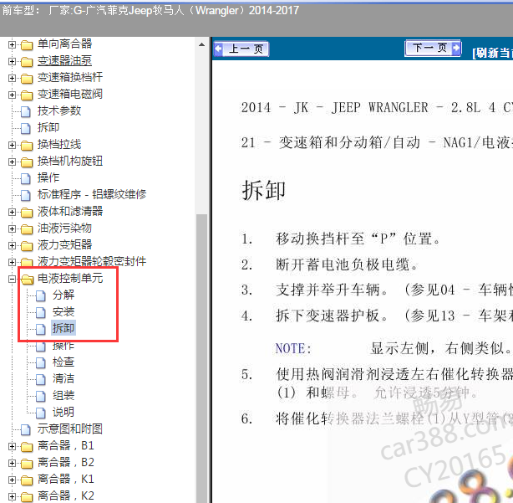Screen dimensions: 513x503
Task: Select highlighted 拆卸 under 电液控制单元
Action: coord(63,328)
